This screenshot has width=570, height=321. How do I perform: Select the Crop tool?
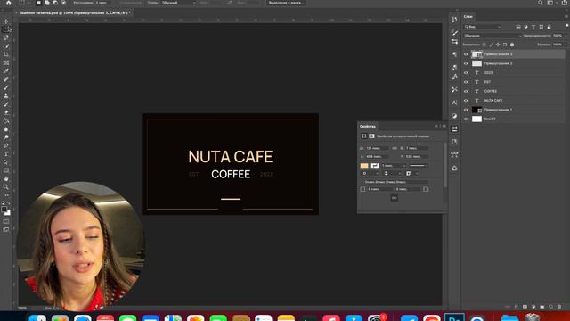pos(6,54)
